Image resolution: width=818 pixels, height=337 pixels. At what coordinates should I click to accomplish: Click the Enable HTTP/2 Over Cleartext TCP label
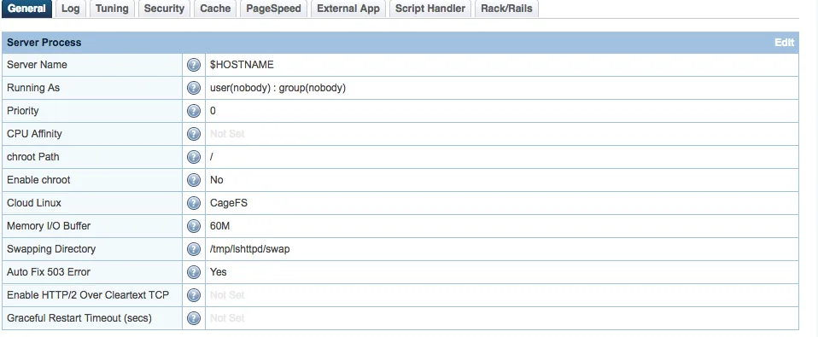point(88,295)
